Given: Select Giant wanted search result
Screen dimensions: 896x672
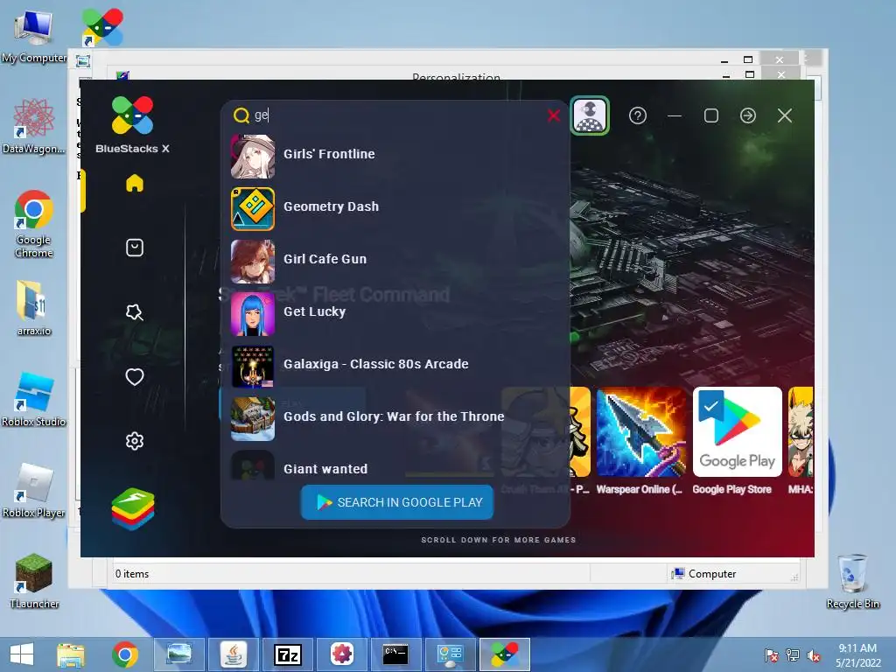Looking at the screenshot, I should (395, 465).
